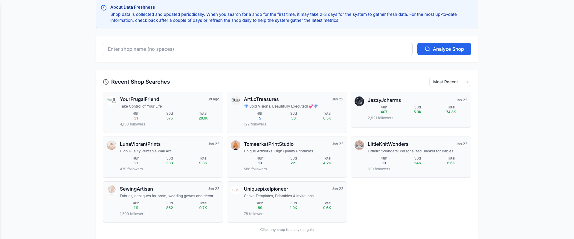Click the 1.0K 30d value
This screenshot has height=239, width=574.
point(294,208)
